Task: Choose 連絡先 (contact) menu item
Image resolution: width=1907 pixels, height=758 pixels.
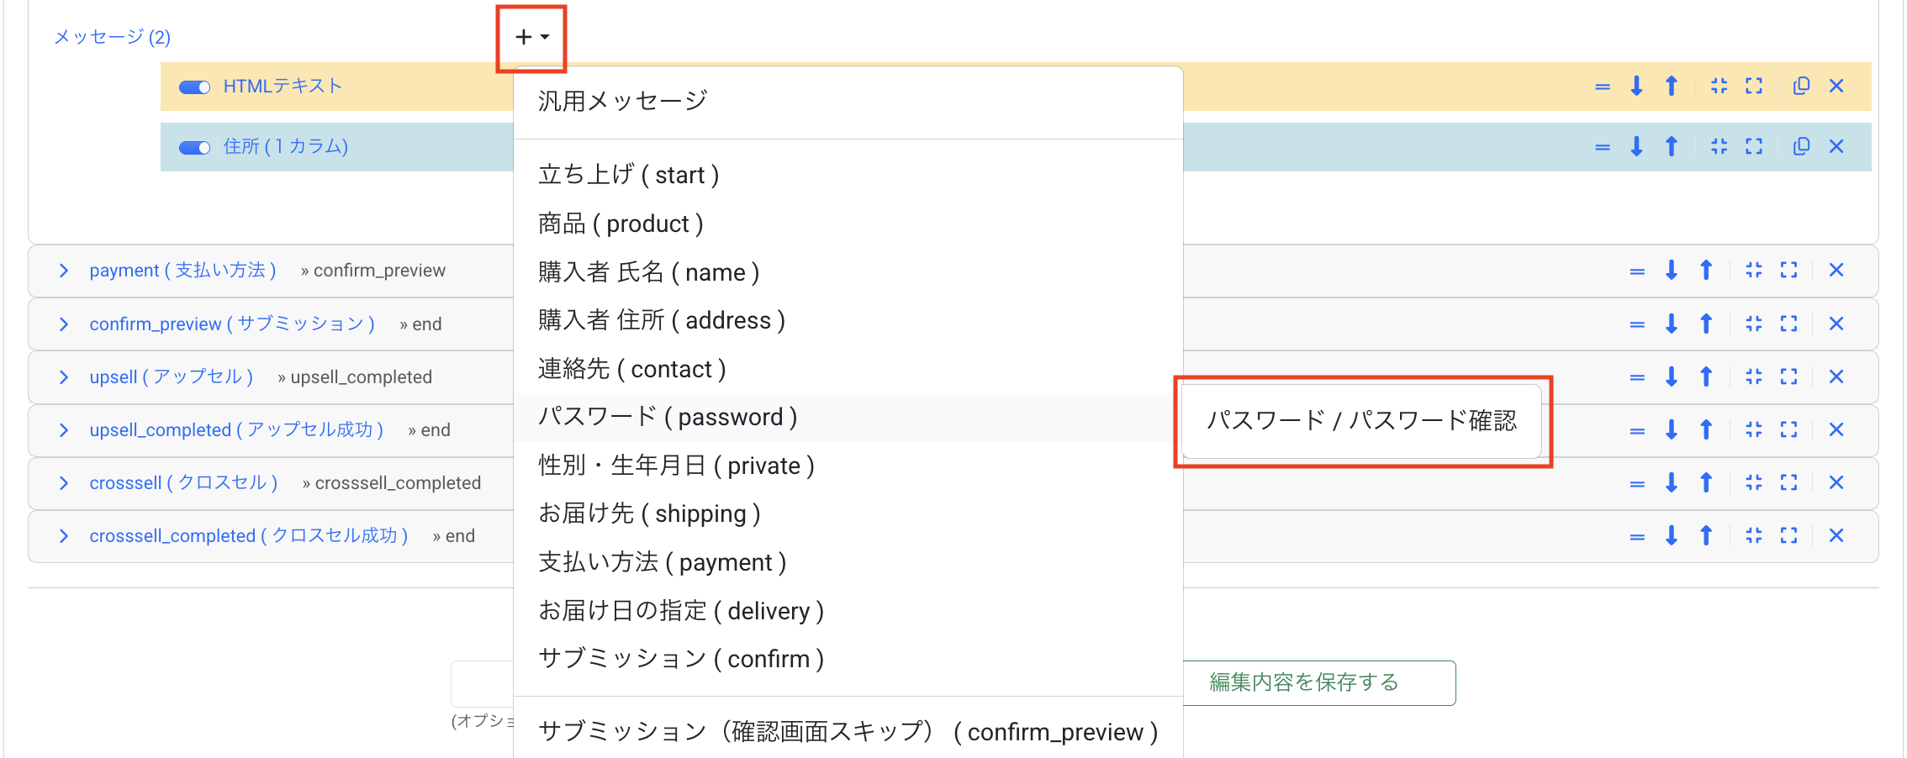Action: click(848, 369)
